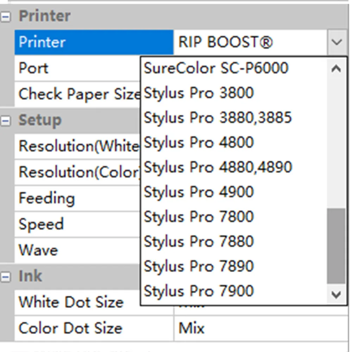Screen dimensions: 352x352
Task: Click the printer list scrollbar thumb
Action: click(336, 246)
